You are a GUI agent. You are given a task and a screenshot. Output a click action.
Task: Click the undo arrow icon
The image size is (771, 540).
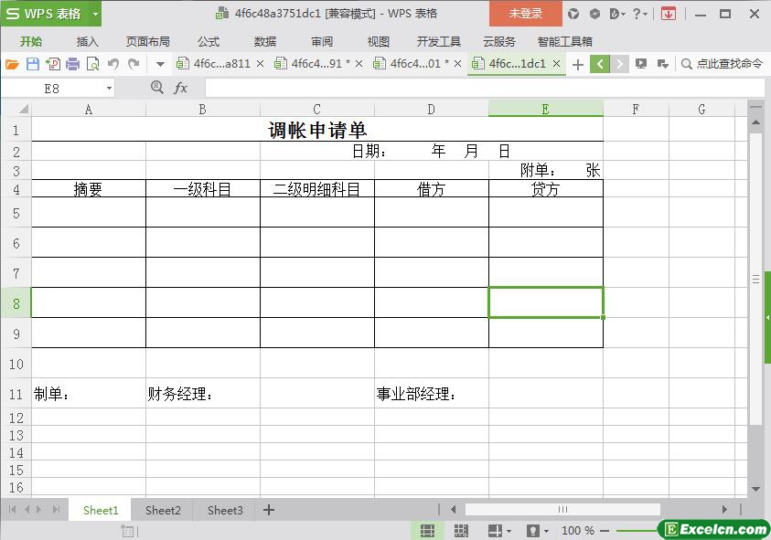113,64
